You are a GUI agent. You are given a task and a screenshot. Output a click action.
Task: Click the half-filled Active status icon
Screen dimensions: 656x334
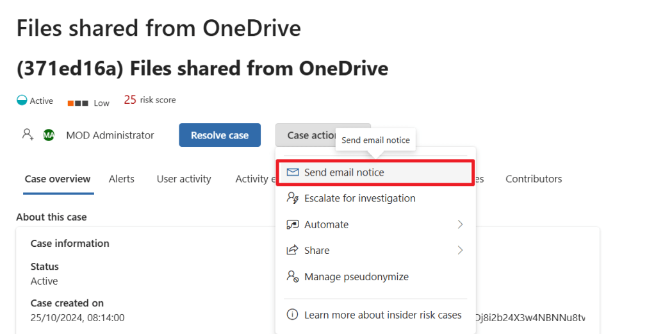point(22,101)
